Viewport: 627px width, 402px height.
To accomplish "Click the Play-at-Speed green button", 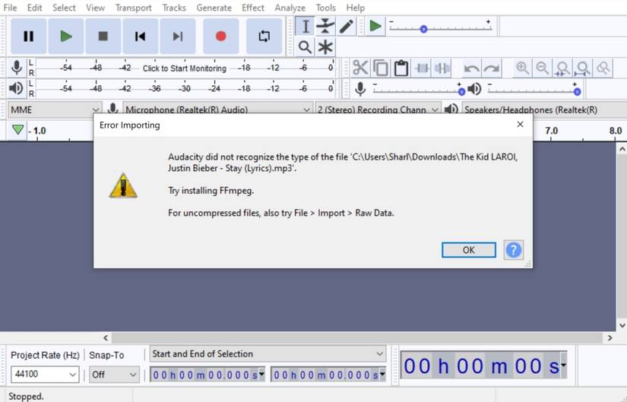I will tap(375, 27).
